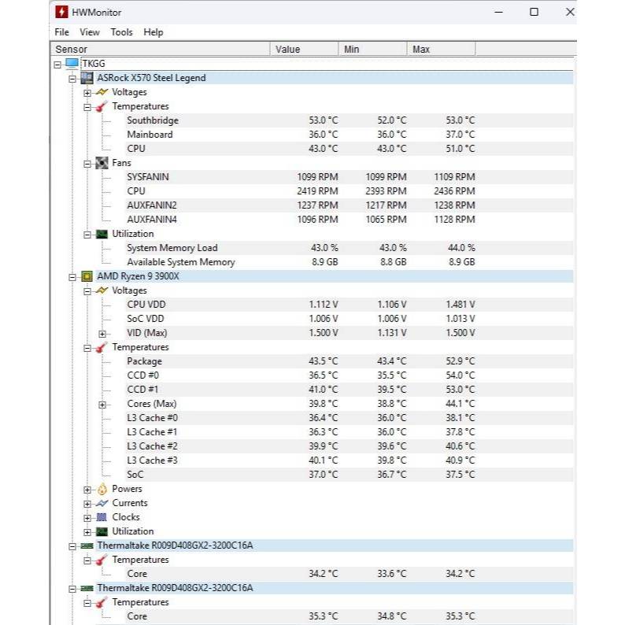Expand the motherboard Voltages node

[x=87, y=92]
